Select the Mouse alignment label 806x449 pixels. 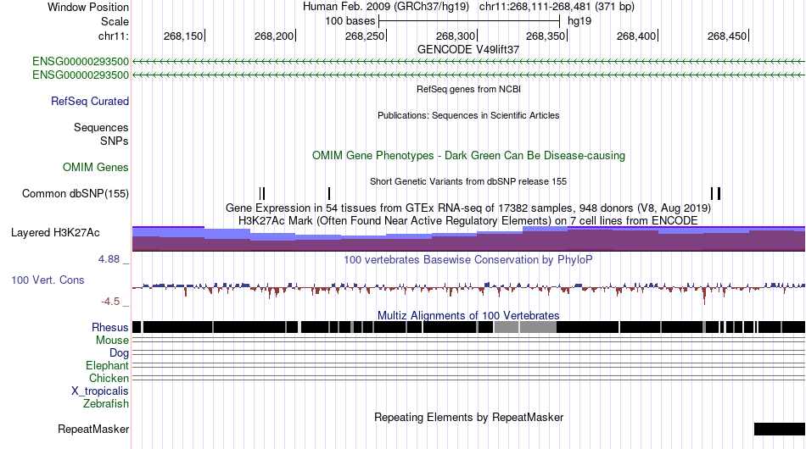(x=112, y=341)
